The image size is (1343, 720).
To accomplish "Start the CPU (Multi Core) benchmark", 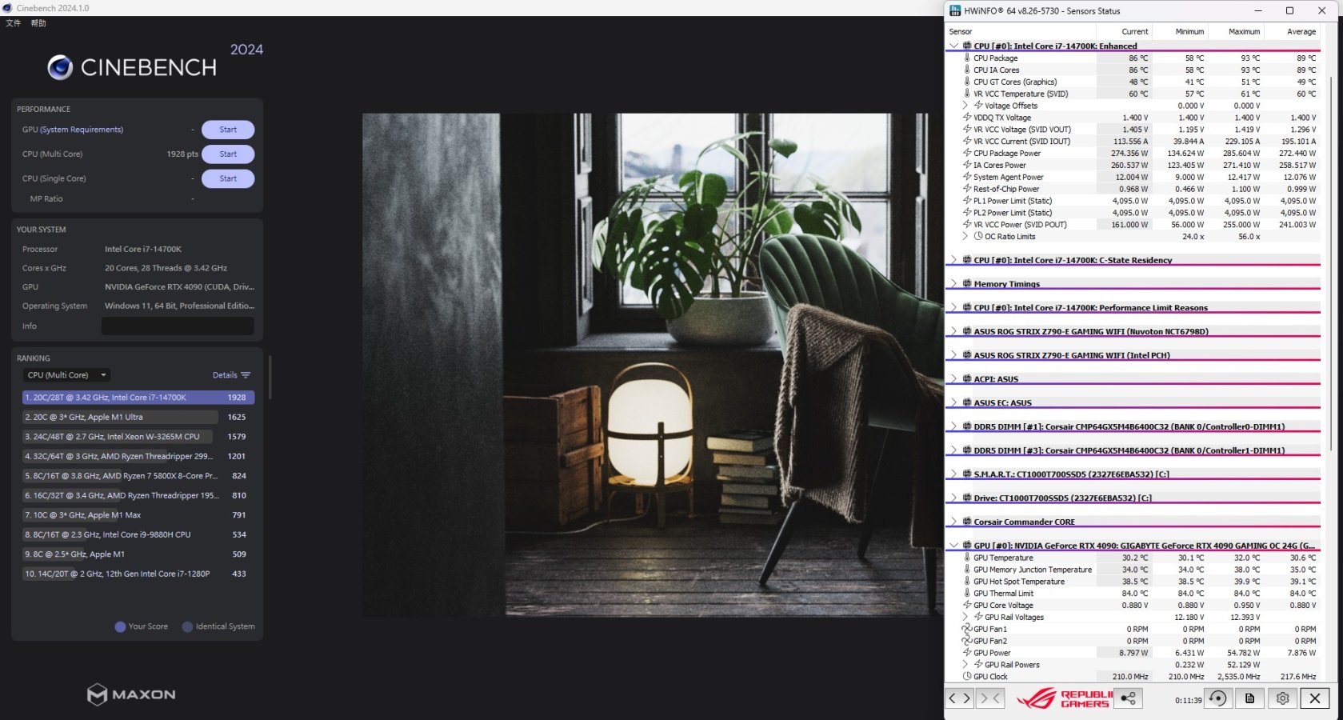I will [x=228, y=154].
